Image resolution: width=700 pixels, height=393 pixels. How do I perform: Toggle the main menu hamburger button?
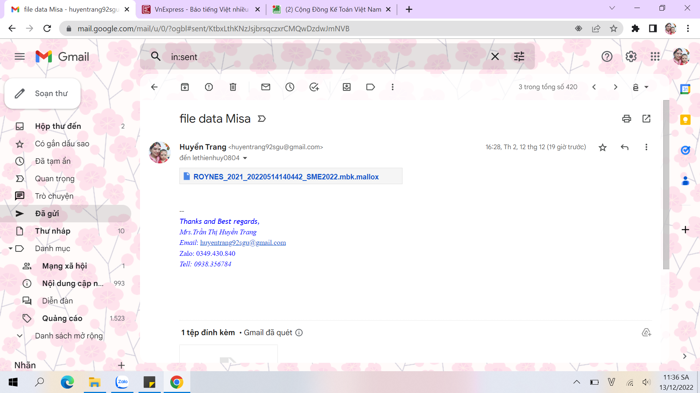point(20,57)
